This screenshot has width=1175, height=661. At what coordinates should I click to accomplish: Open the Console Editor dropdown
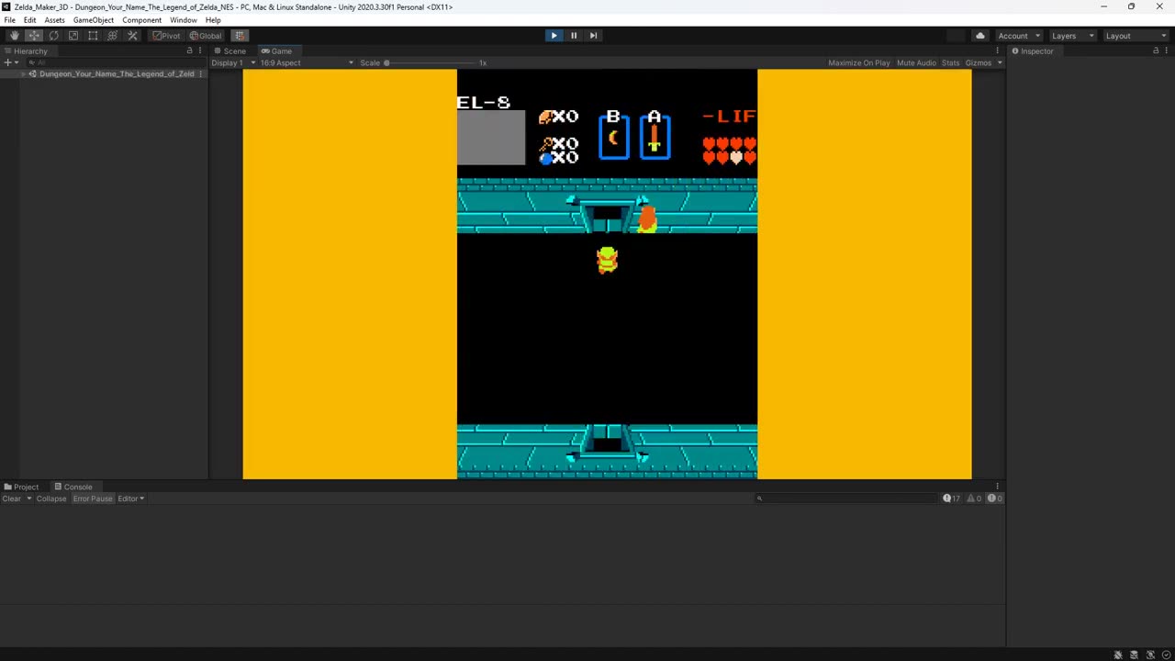[x=131, y=499]
